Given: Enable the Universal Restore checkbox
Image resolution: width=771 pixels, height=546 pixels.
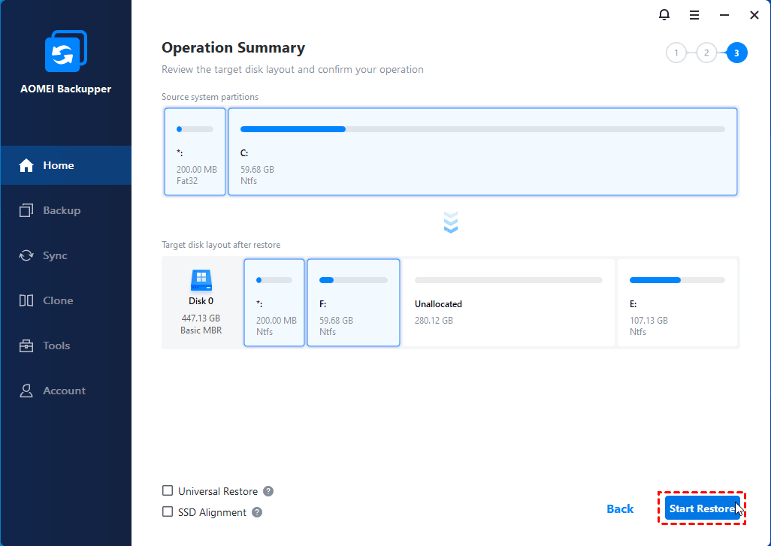Looking at the screenshot, I should (168, 491).
